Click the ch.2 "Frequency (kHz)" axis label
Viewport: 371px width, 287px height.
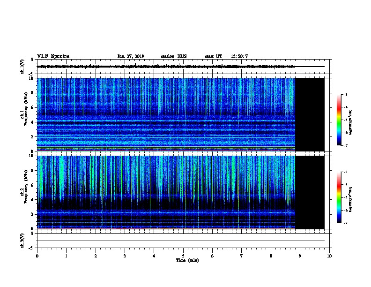click(x=26, y=187)
